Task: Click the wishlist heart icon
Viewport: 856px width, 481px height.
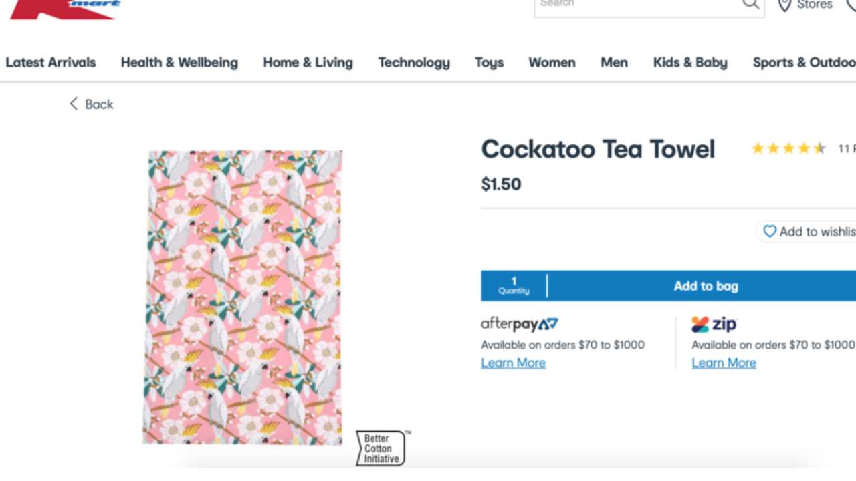Action: tap(770, 232)
